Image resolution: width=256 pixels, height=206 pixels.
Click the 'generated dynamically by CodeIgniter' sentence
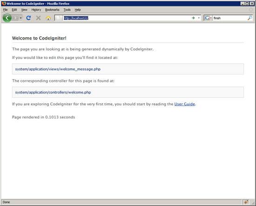point(83,49)
